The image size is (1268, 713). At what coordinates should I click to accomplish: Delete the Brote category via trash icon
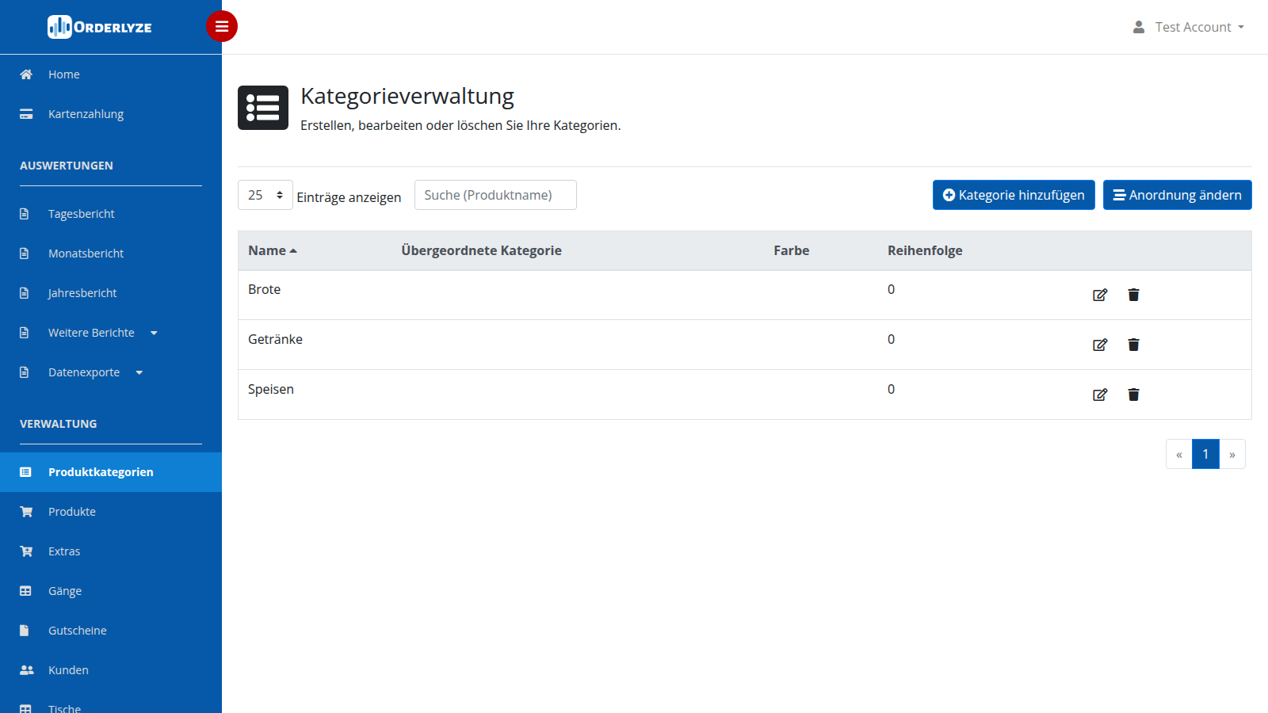point(1133,295)
